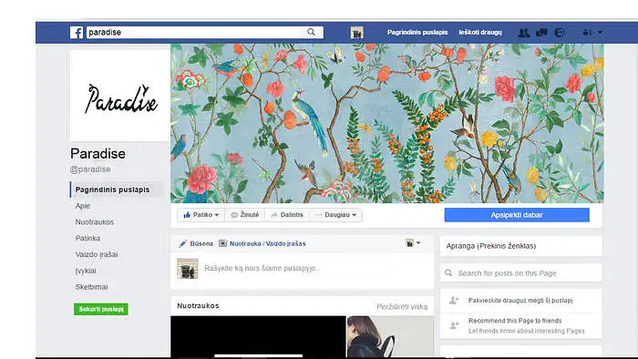This screenshot has height=359, width=638.
Task: Click the search magnifier button
Action: click(312, 32)
